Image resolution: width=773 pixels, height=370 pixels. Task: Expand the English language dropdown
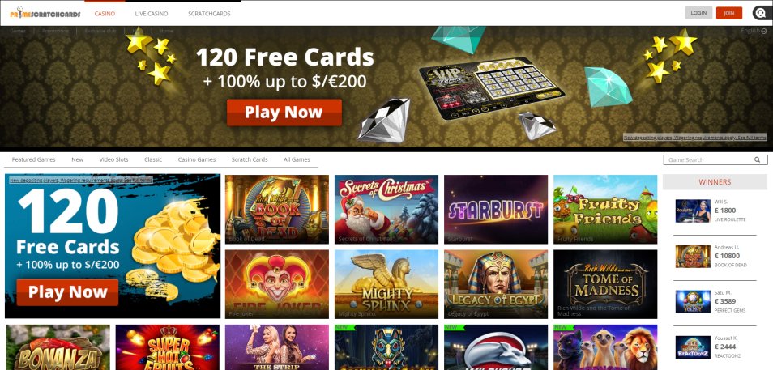pos(754,31)
